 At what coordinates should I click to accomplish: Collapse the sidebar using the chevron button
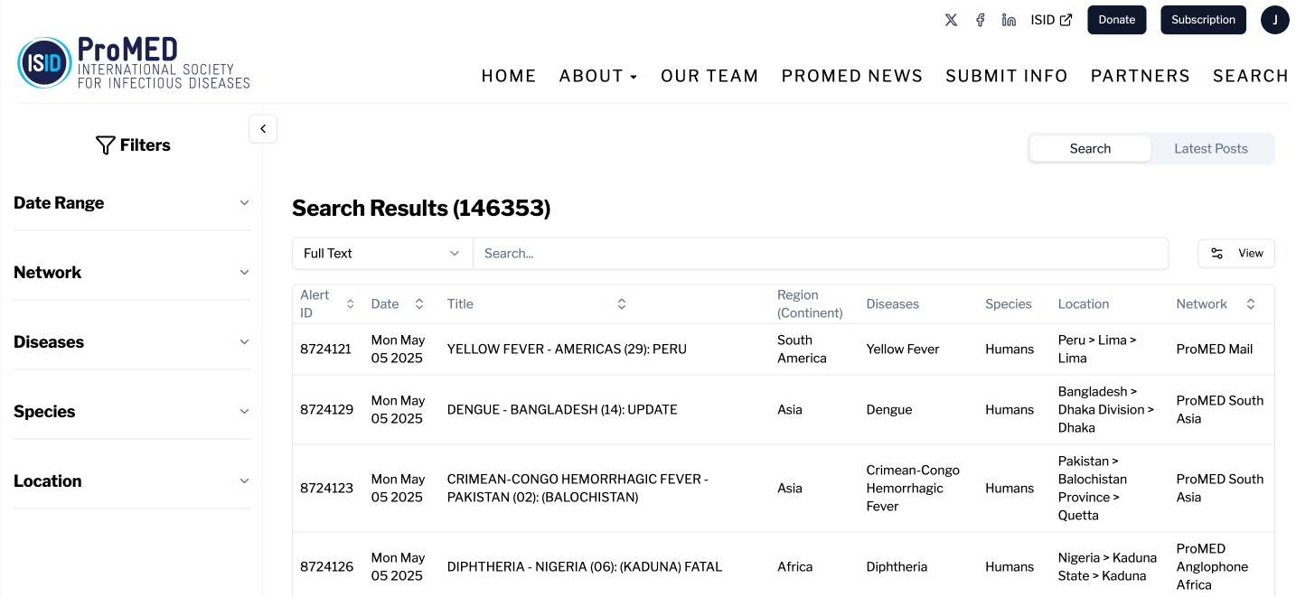[x=263, y=128]
